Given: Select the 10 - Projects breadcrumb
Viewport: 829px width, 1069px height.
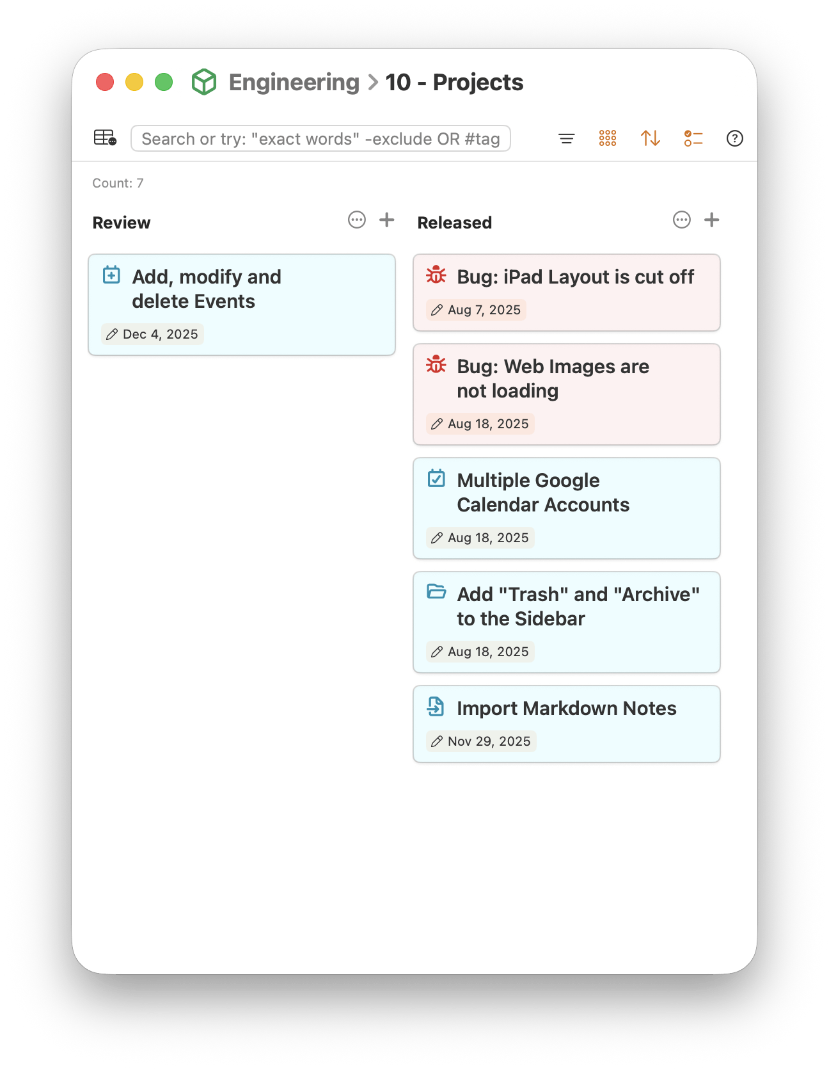Looking at the screenshot, I should tap(454, 82).
